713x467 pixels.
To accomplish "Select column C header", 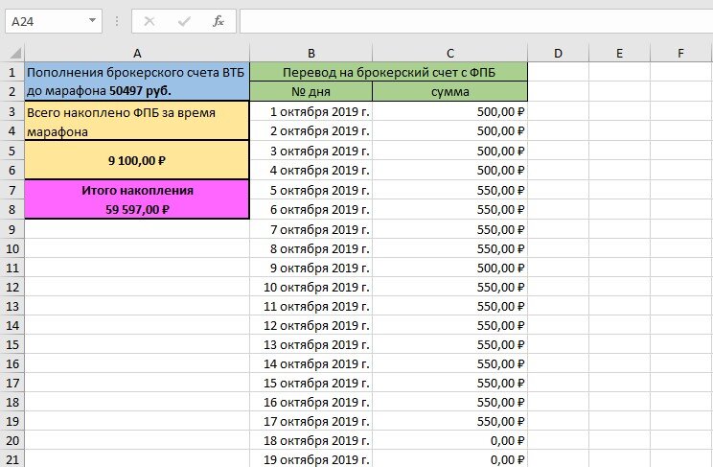I will point(450,54).
